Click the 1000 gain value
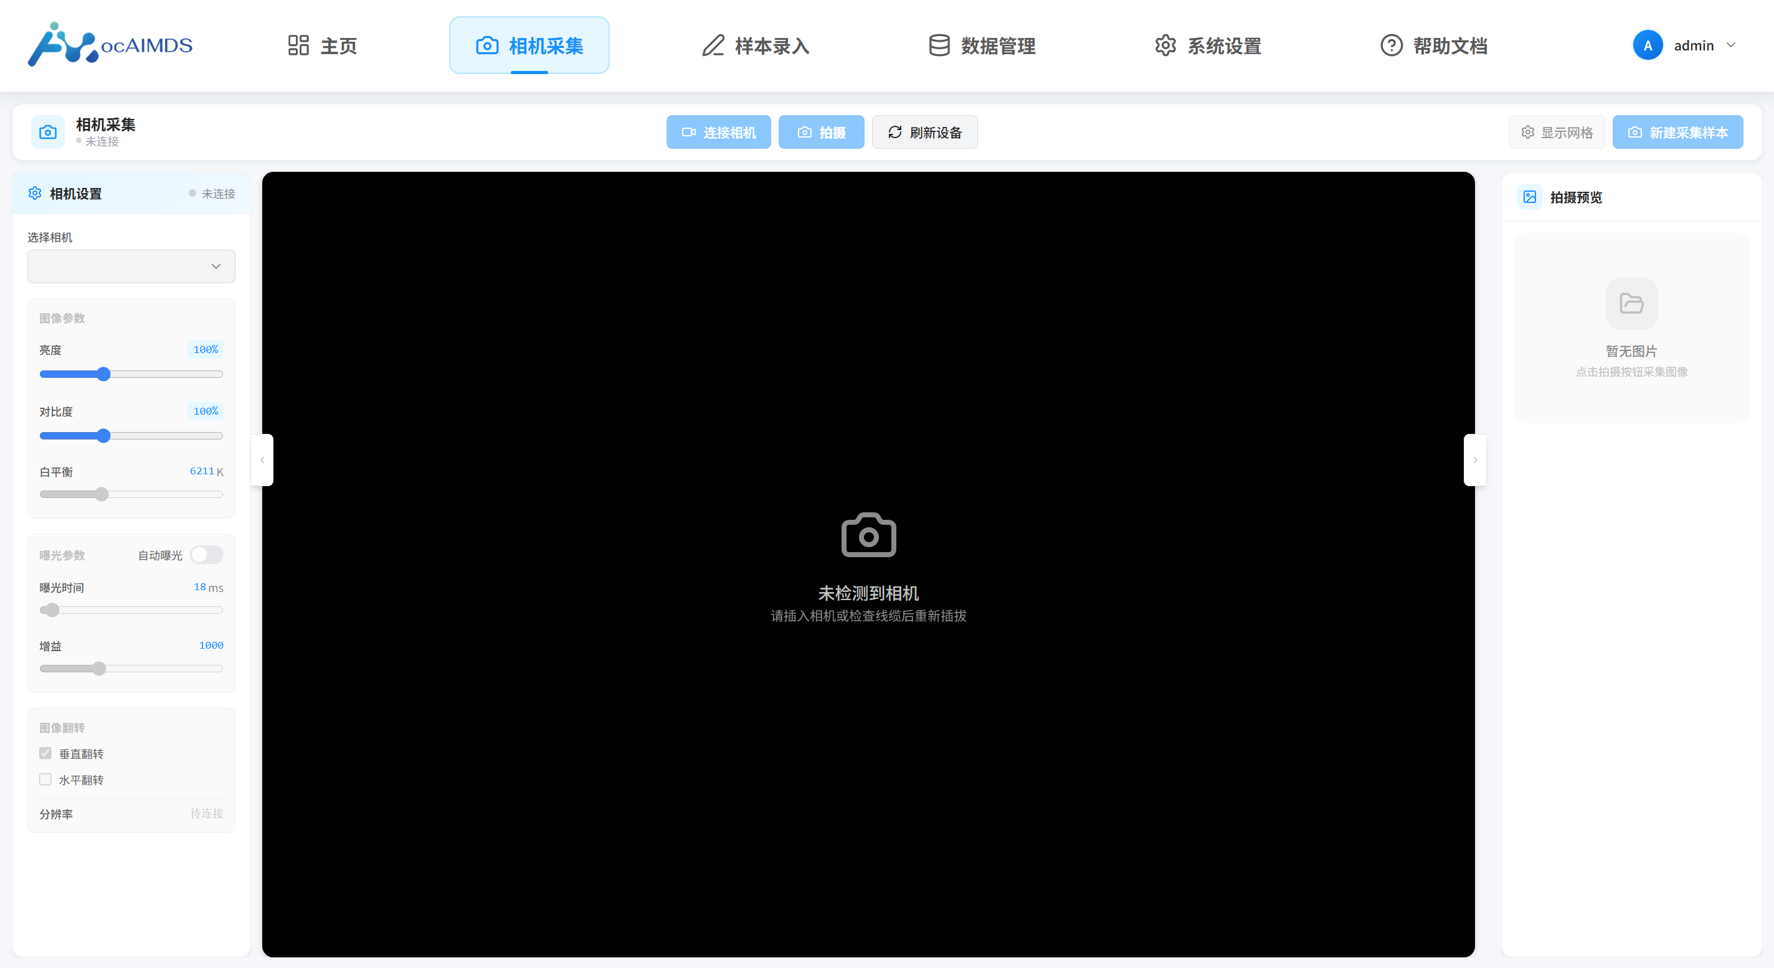1774x968 pixels. (x=211, y=645)
